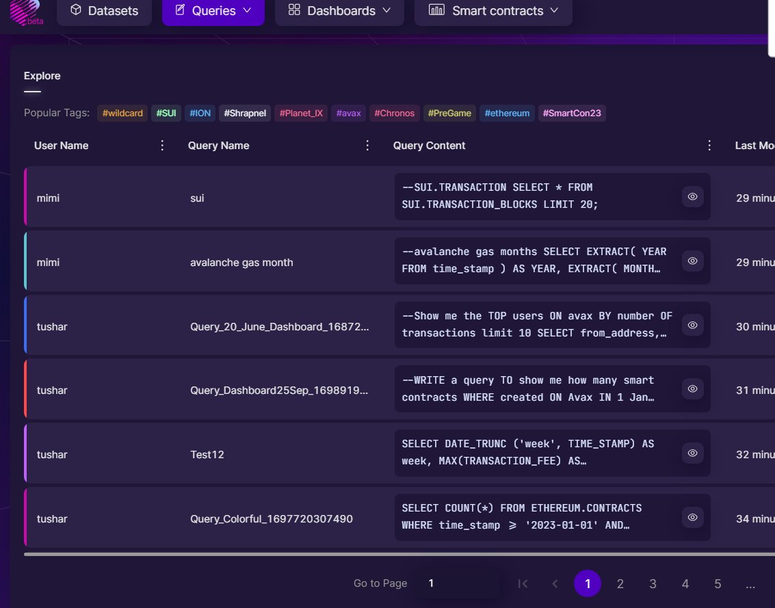Filter by the #ION tag
Viewport: 775px width, 608px height.
200,114
